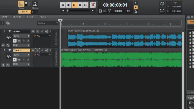Open the 表示 menu
Screen dimensions: 194x109
(x=6, y=17)
